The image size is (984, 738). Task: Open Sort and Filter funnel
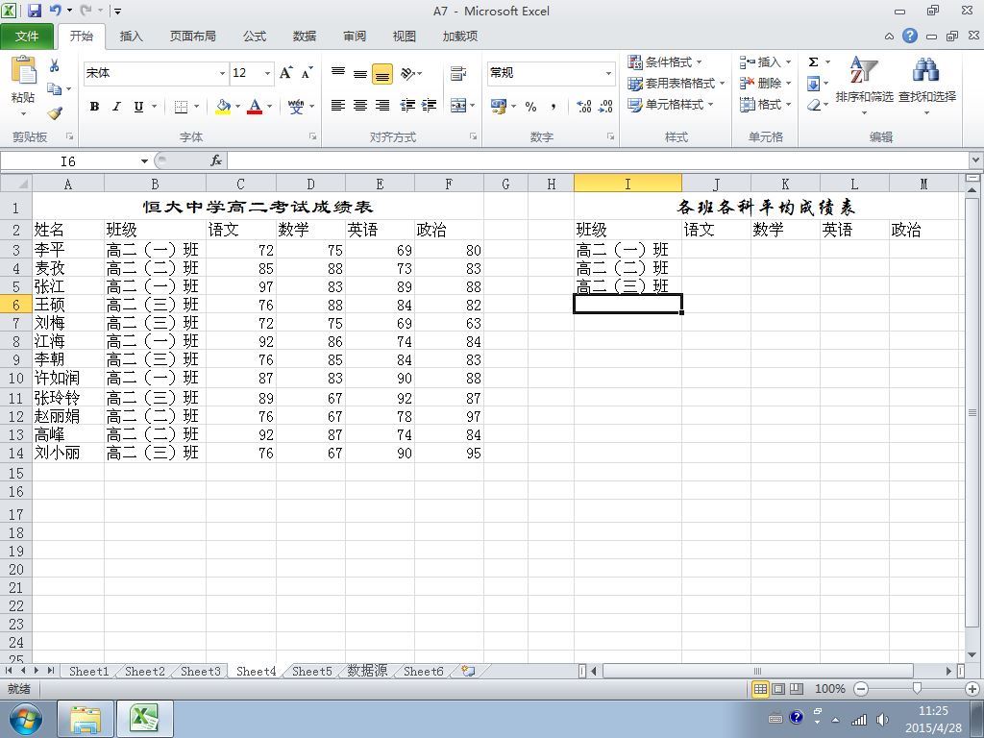pyautogui.click(x=864, y=69)
